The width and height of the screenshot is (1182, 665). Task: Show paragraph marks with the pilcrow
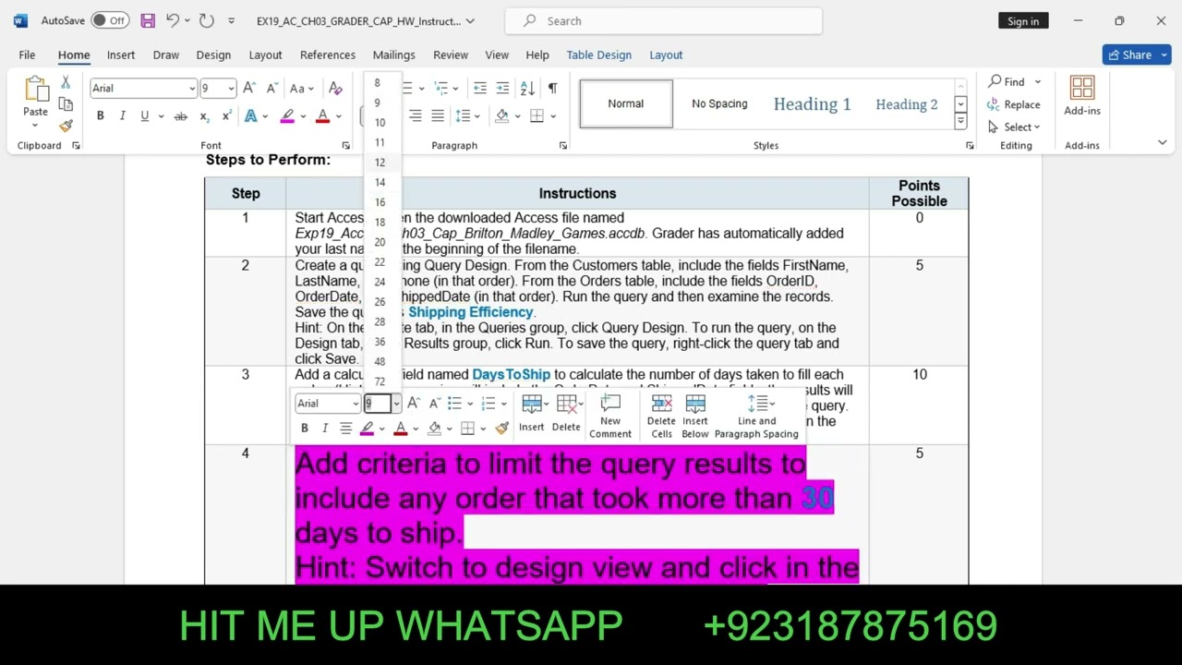pos(552,89)
